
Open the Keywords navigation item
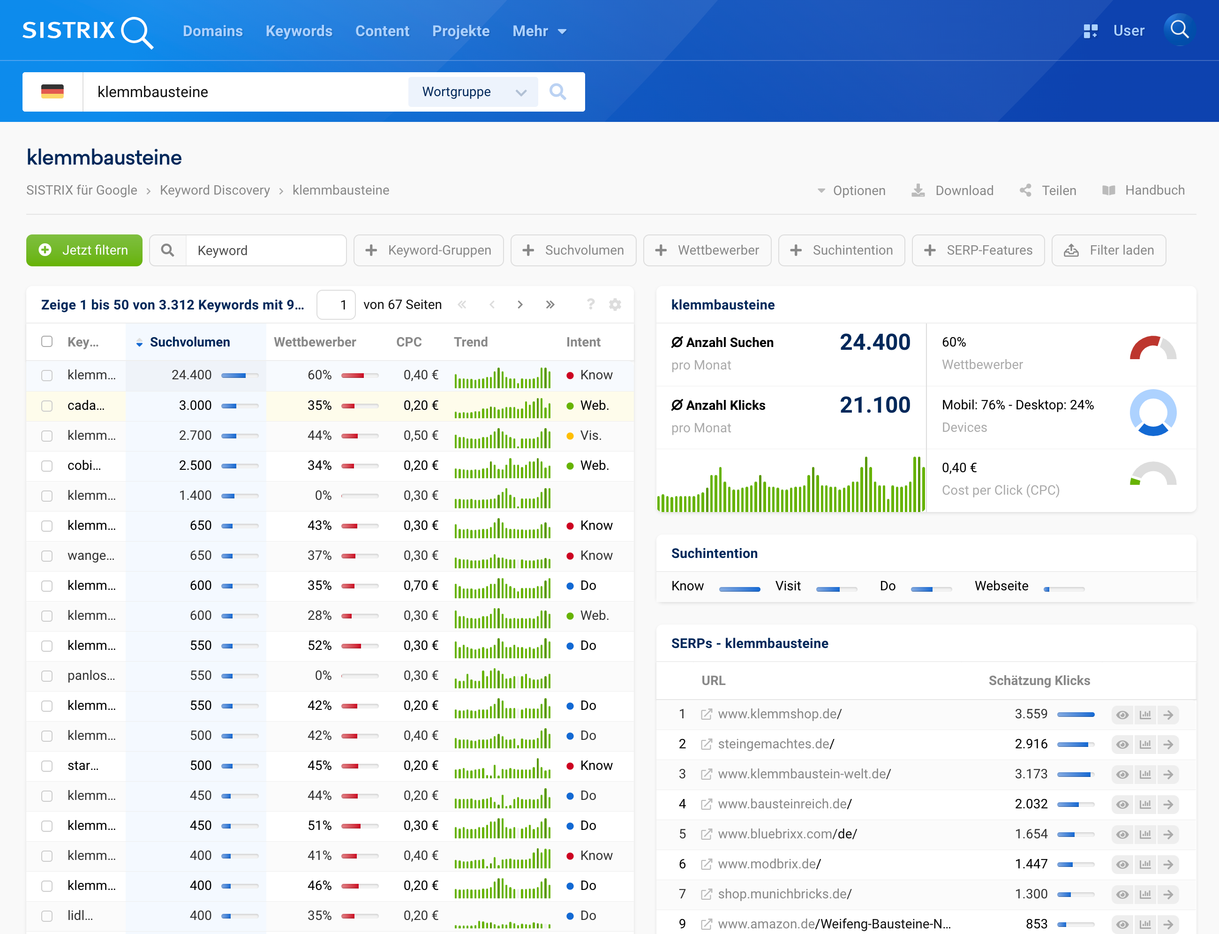pyautogui.click(x=299, y=31)
